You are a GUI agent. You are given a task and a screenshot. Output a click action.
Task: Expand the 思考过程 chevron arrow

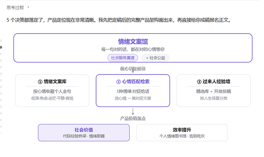point(28,7)
